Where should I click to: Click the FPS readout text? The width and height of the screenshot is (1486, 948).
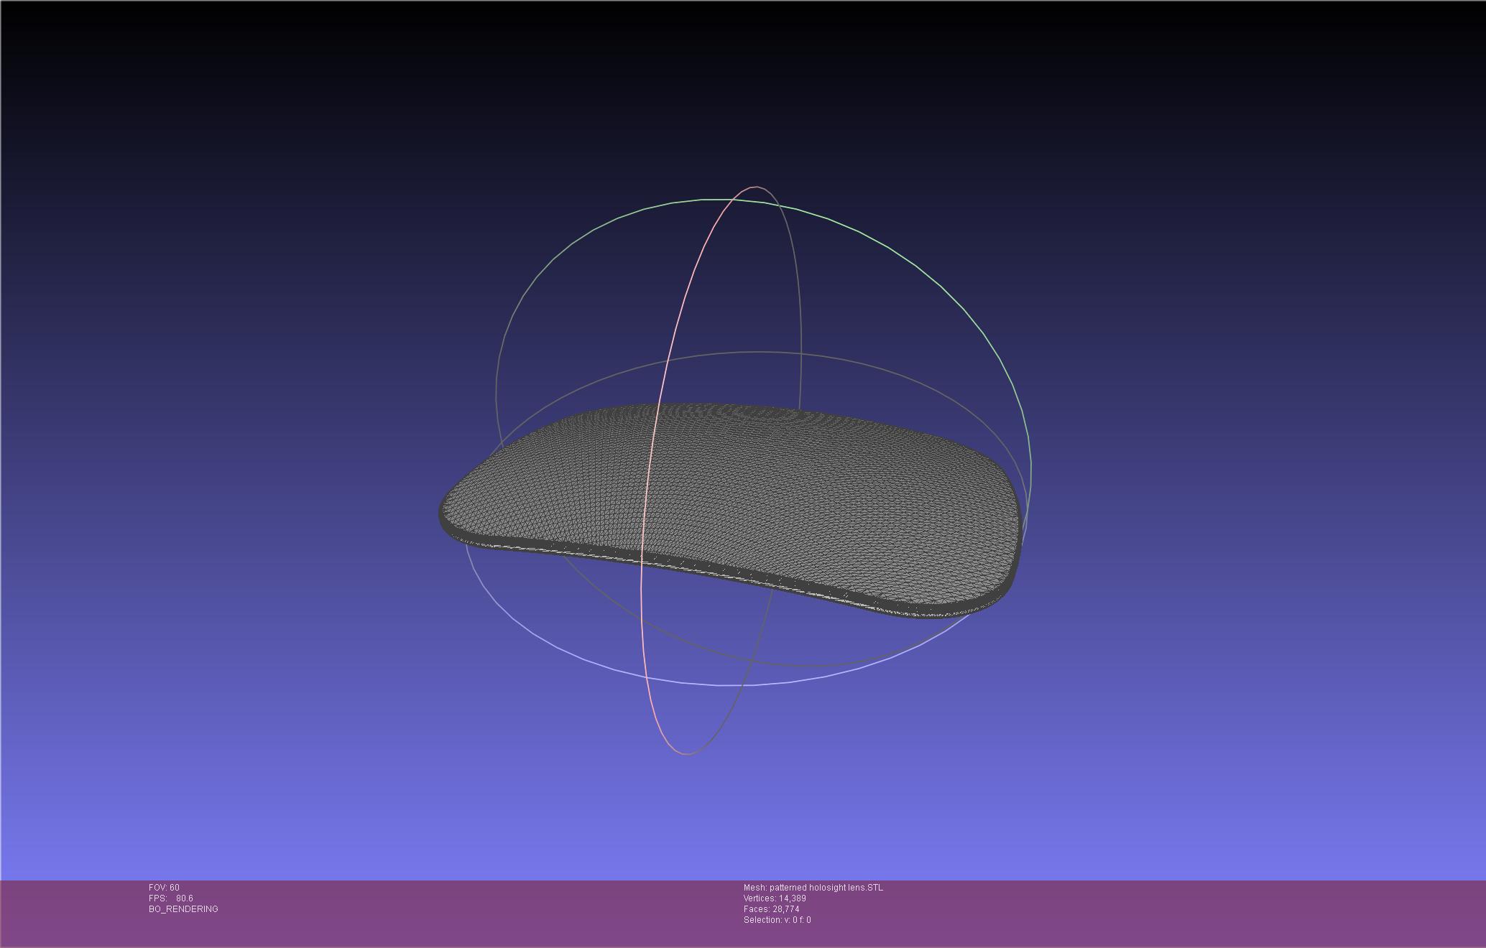[x=171, y=898]
